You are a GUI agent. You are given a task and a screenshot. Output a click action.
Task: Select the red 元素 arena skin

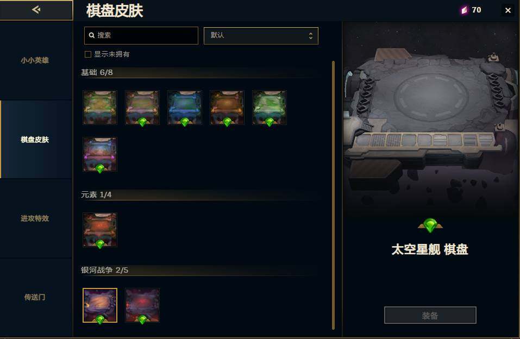point(100,230)
